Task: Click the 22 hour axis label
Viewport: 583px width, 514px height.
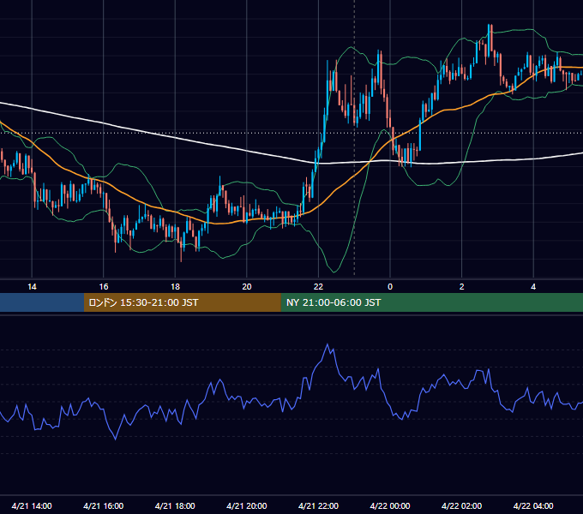Action: point(318,287)
